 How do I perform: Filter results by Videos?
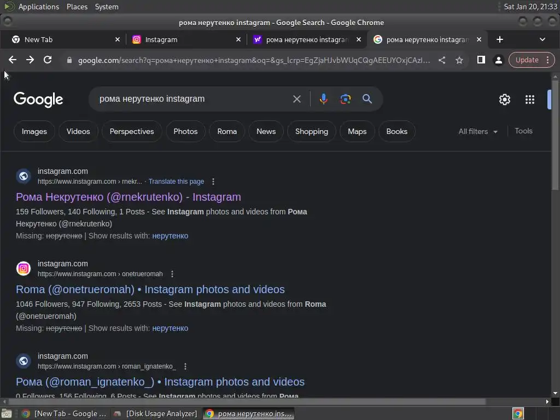pos(78,131)
